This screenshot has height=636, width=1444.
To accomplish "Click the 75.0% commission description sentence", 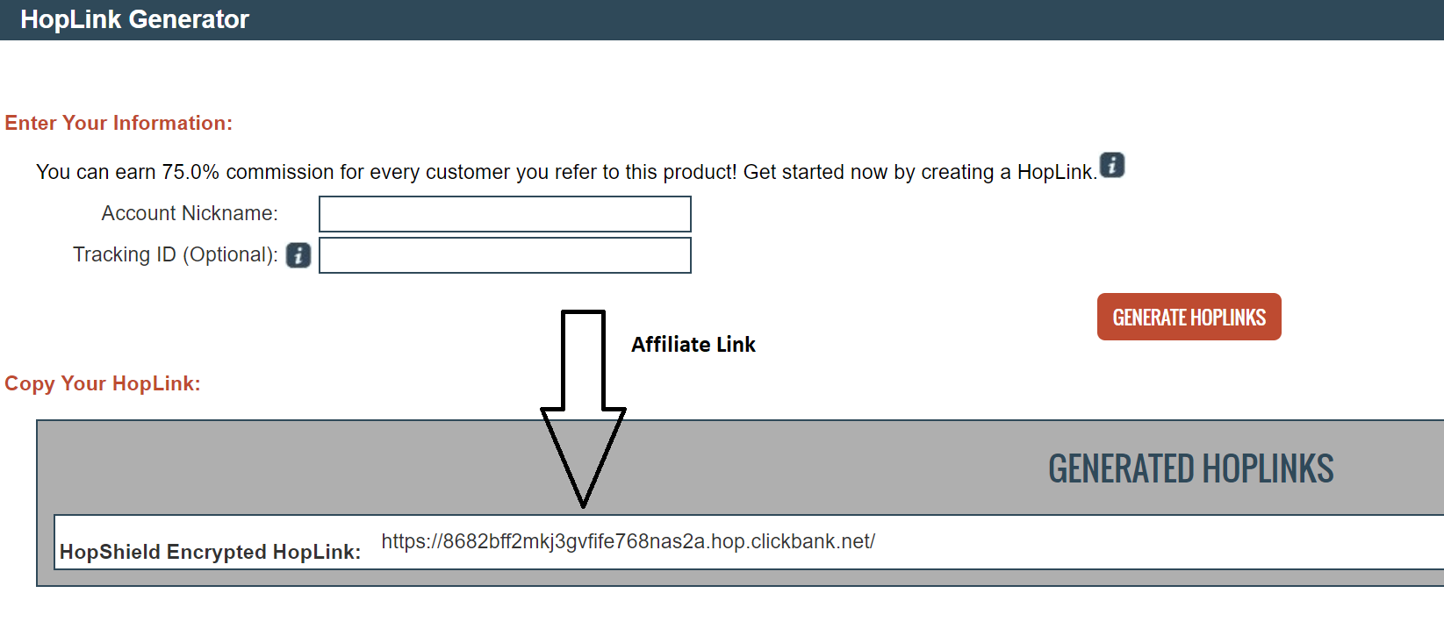I will point(386,172).
